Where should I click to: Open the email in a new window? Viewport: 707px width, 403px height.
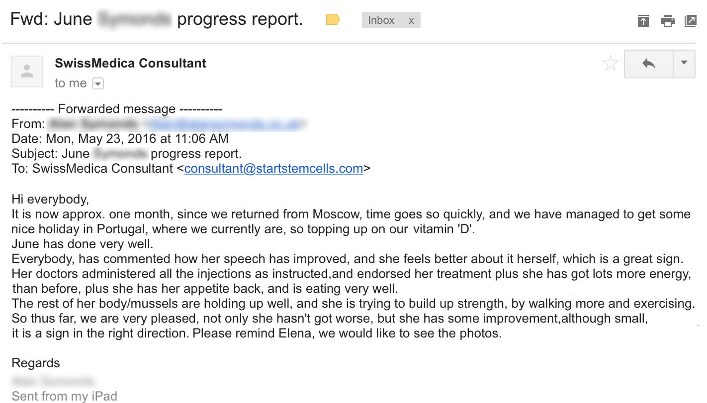[690, 21]
